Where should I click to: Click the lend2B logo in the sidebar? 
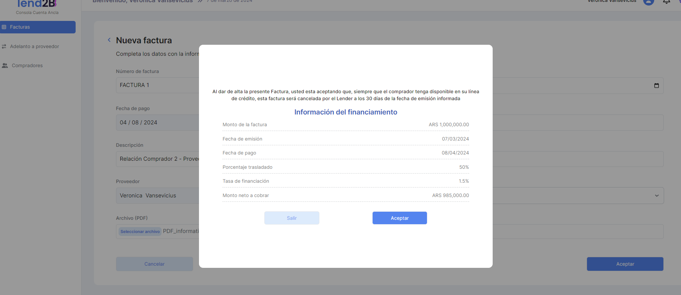coord(37,4)
